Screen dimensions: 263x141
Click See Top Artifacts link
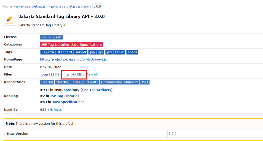(x=97, y=90)
